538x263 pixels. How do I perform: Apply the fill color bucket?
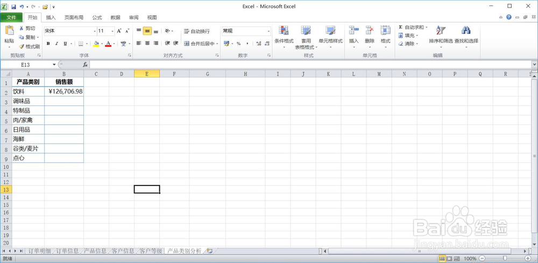[x=96, y=44]
